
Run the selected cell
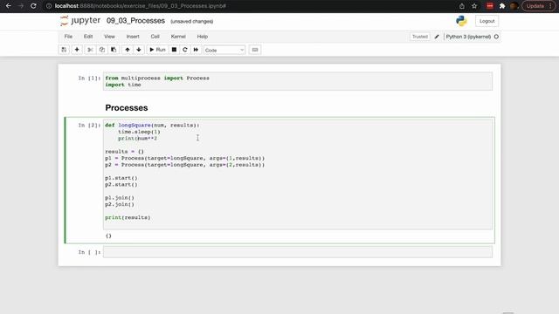coord(157,50)
